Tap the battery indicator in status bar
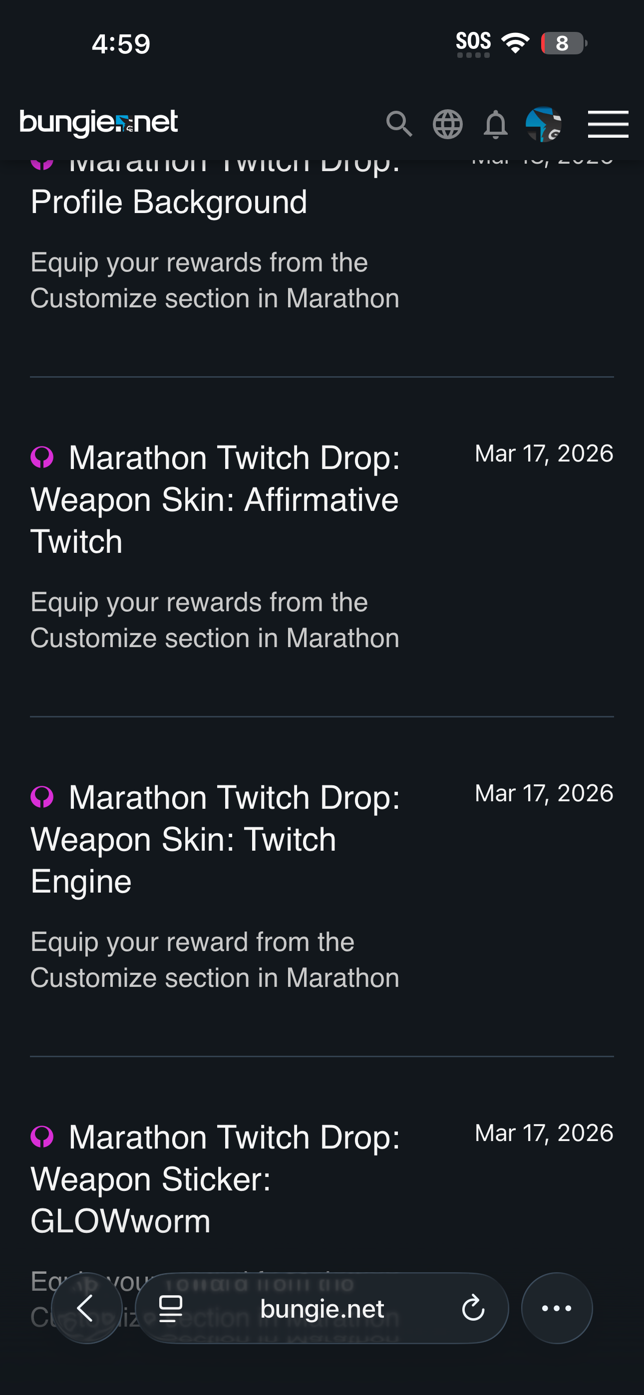This screenshot has height=1395, width=644. click(x=563, y=43)
